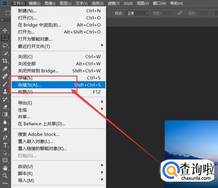The width and height of the screenshot is (218, 188).
Task: Select the Eyedropper tool
Action: pyautogui.click(x=5, y=69)
